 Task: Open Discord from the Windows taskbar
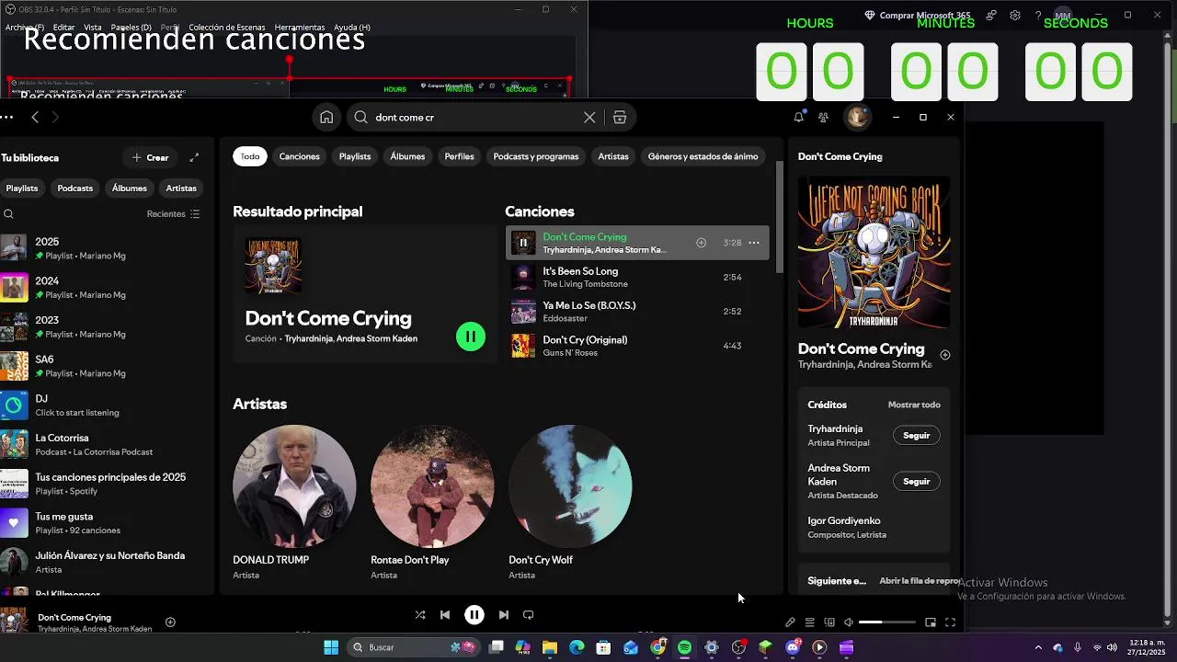click(x=793, y=647)
